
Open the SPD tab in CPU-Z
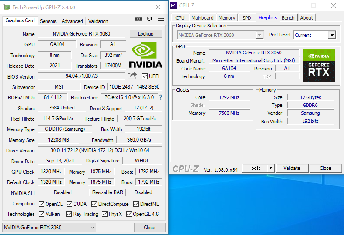[x=246, y=18]
